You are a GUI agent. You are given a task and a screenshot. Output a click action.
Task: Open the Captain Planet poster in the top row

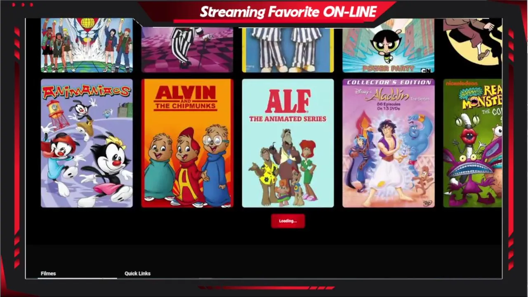coord(87,45)
